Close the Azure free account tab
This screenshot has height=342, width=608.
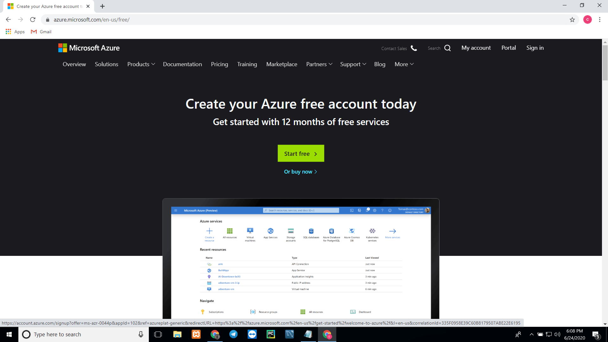[88, 6]
